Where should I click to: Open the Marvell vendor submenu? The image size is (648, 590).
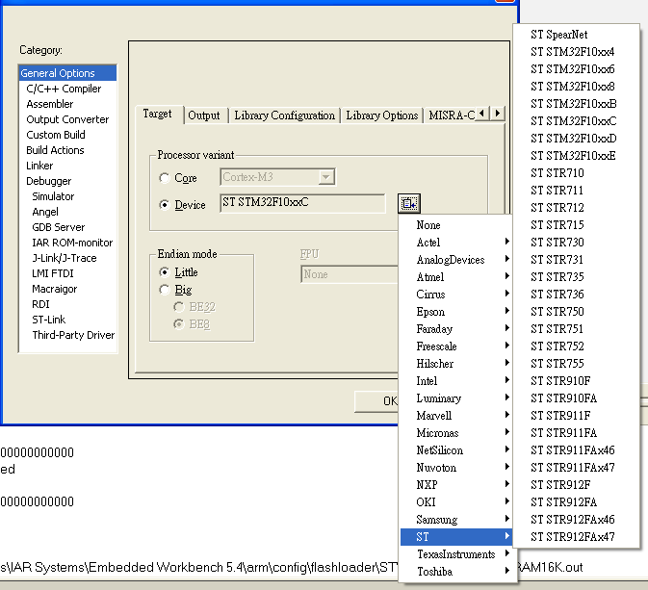pos(456,416)
